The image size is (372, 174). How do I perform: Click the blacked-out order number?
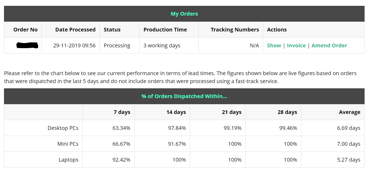[x=27, y=45]
